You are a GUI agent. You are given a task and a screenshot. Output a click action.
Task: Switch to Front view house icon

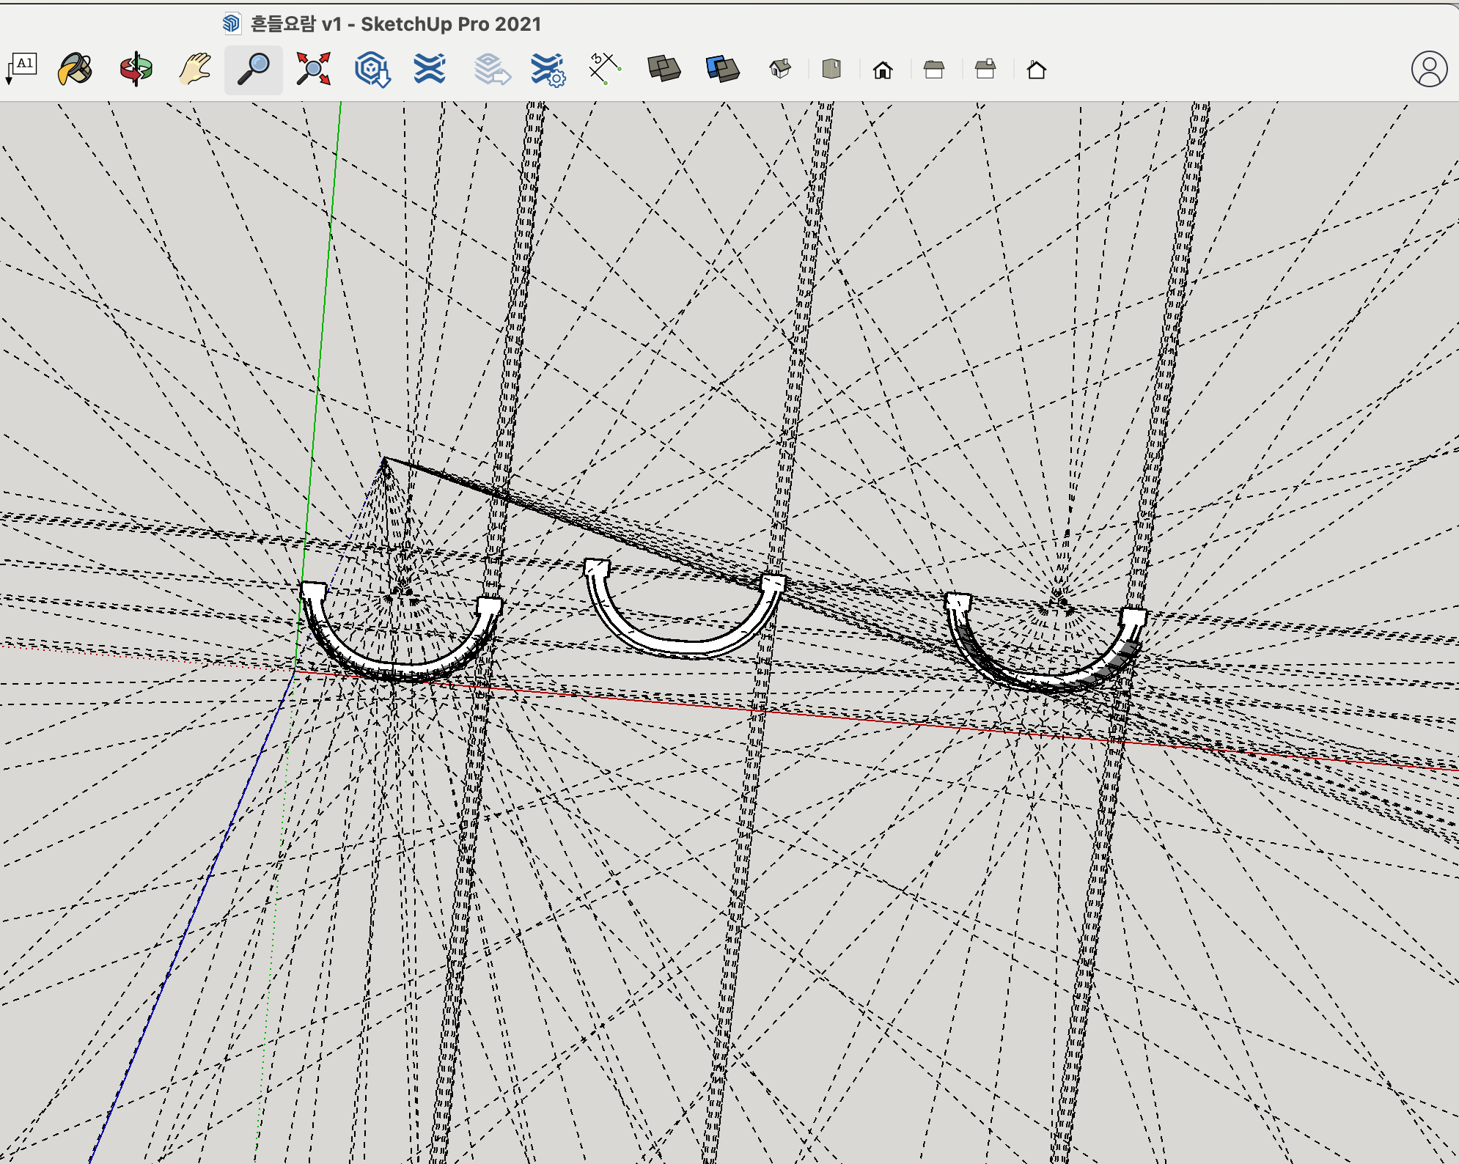coord(883,70)
